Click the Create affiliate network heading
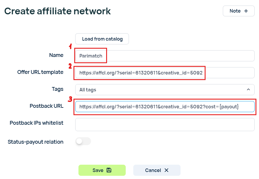The height and width of the screenshot is (179, 259). tap(57, 11)
